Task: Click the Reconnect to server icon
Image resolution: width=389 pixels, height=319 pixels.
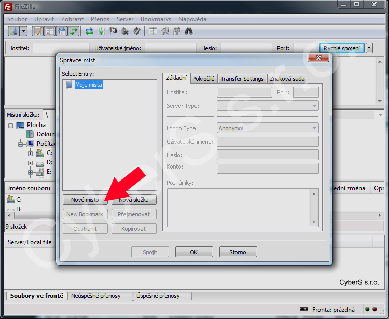Action: pos(137,31)
